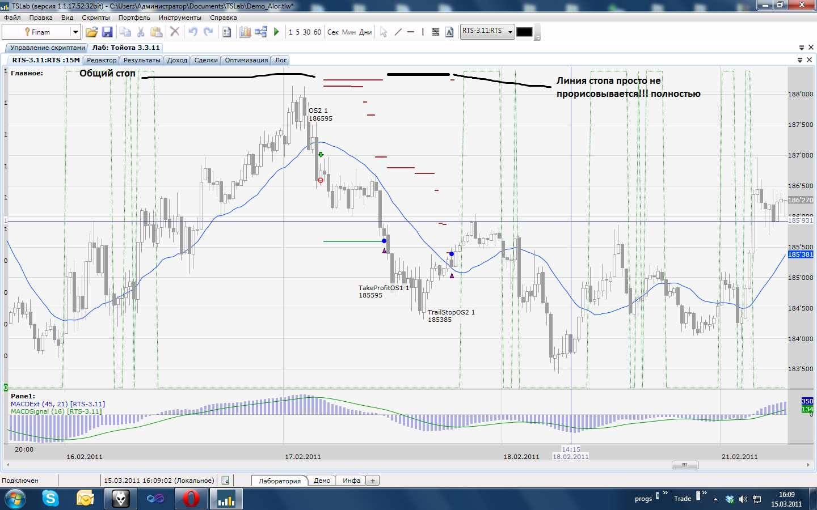Open the bar chart toolbar icon

tap(245, 32)
